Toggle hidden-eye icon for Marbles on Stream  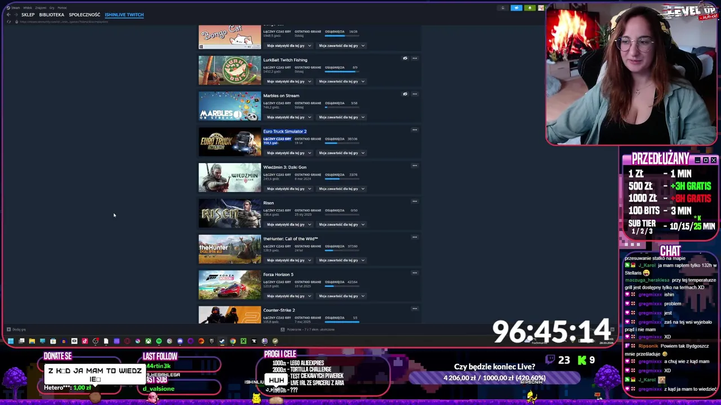pyautogui.click(x=405, y=94)
